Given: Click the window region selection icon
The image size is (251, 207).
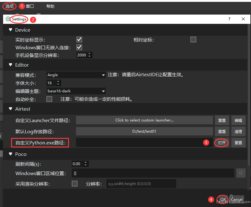Looking at the screenshot, I should 241,173.
